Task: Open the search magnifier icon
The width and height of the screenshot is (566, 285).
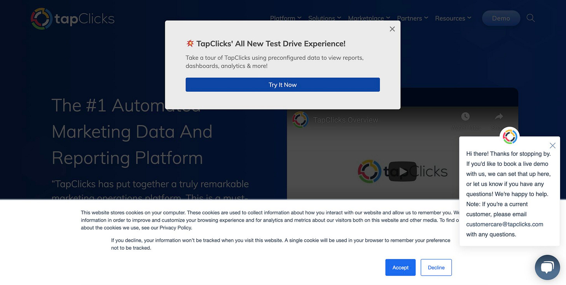Action: [x=531, y=18]
